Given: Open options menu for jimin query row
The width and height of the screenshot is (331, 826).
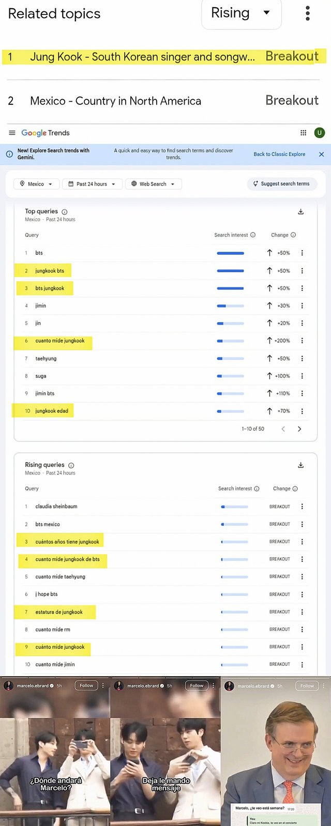Looking at the screenshot, I should click(x=302, y=306).
